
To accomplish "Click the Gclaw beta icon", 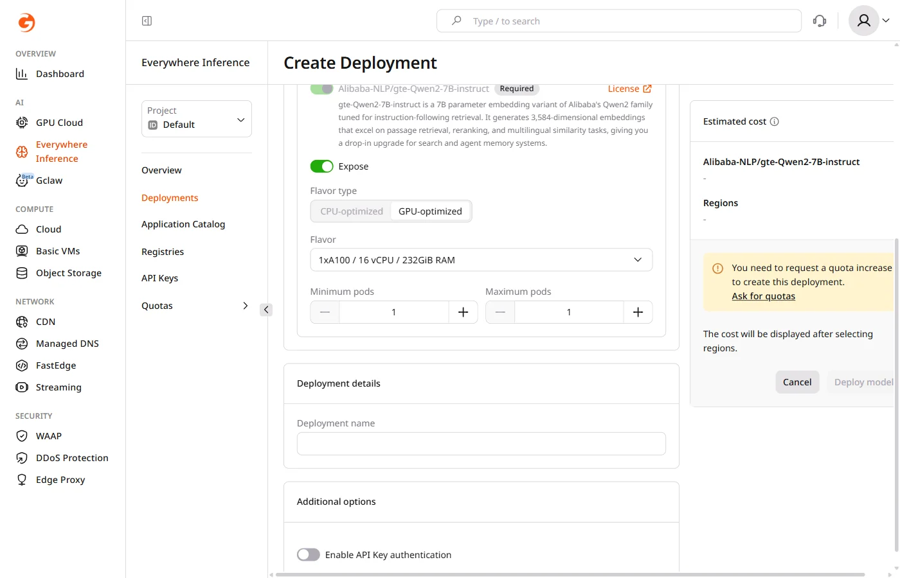I will tap(23, 180).
